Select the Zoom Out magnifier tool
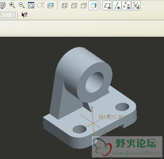This screenshot has height=159, width=164. pos(22,5)
